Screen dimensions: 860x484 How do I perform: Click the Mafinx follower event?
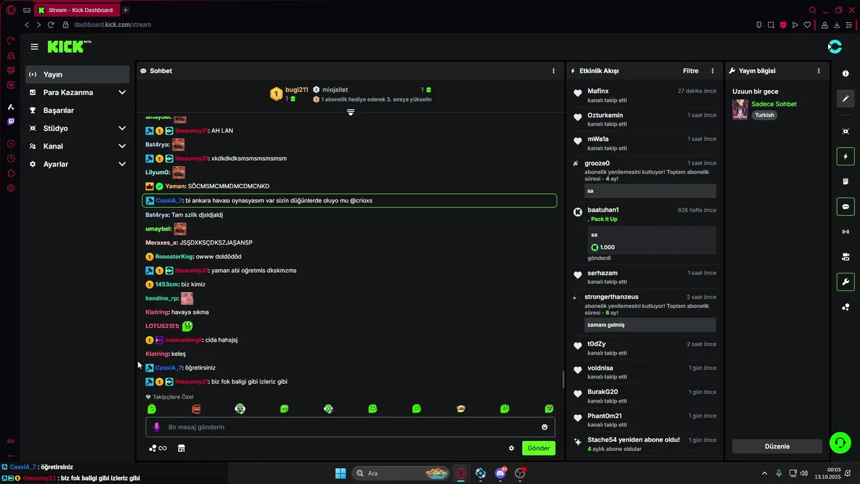(x=644, y=95)
